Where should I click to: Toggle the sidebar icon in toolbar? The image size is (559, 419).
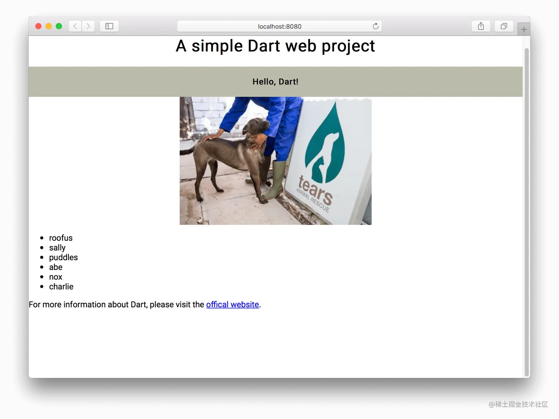tap(109, 26)
